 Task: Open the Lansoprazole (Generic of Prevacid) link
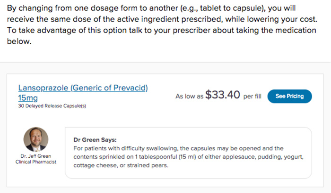(x=83, y=88)
